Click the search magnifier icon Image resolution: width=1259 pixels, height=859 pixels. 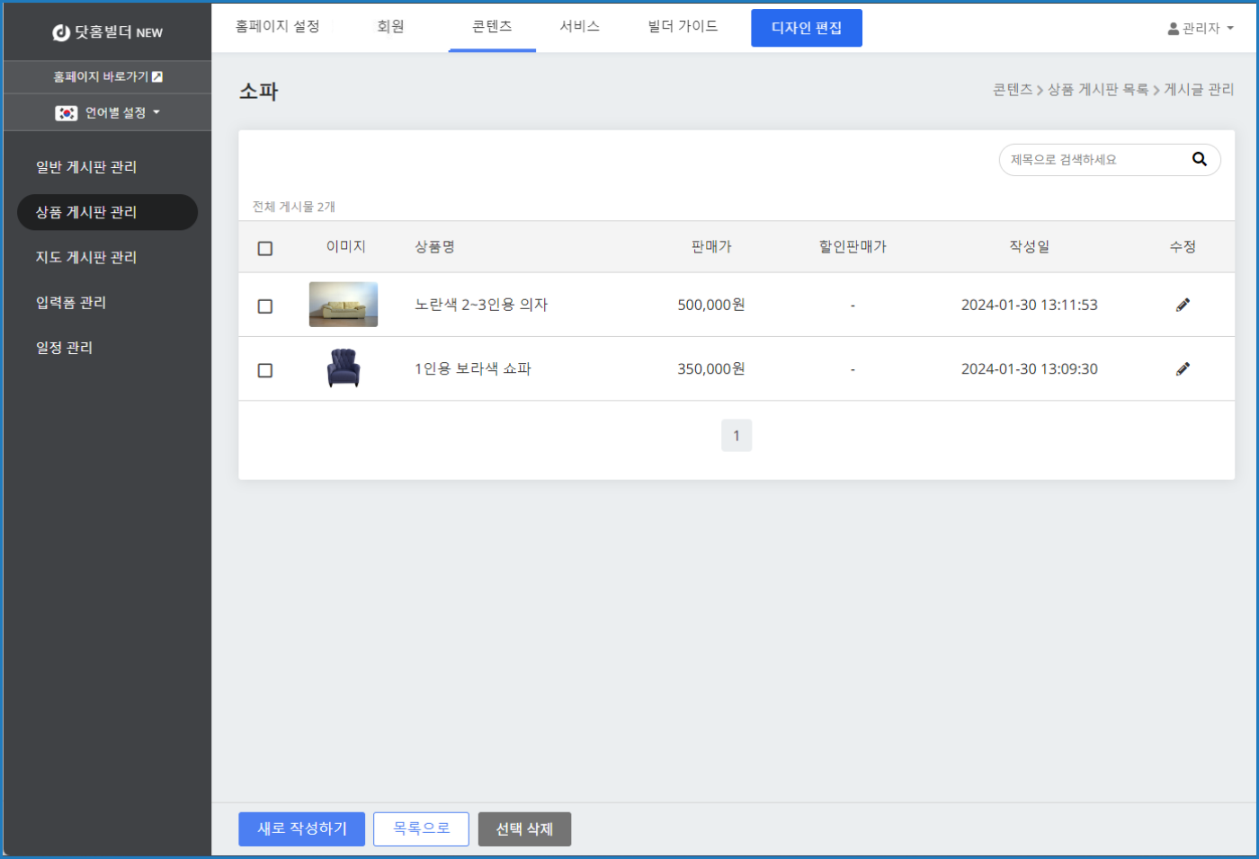1199,159
